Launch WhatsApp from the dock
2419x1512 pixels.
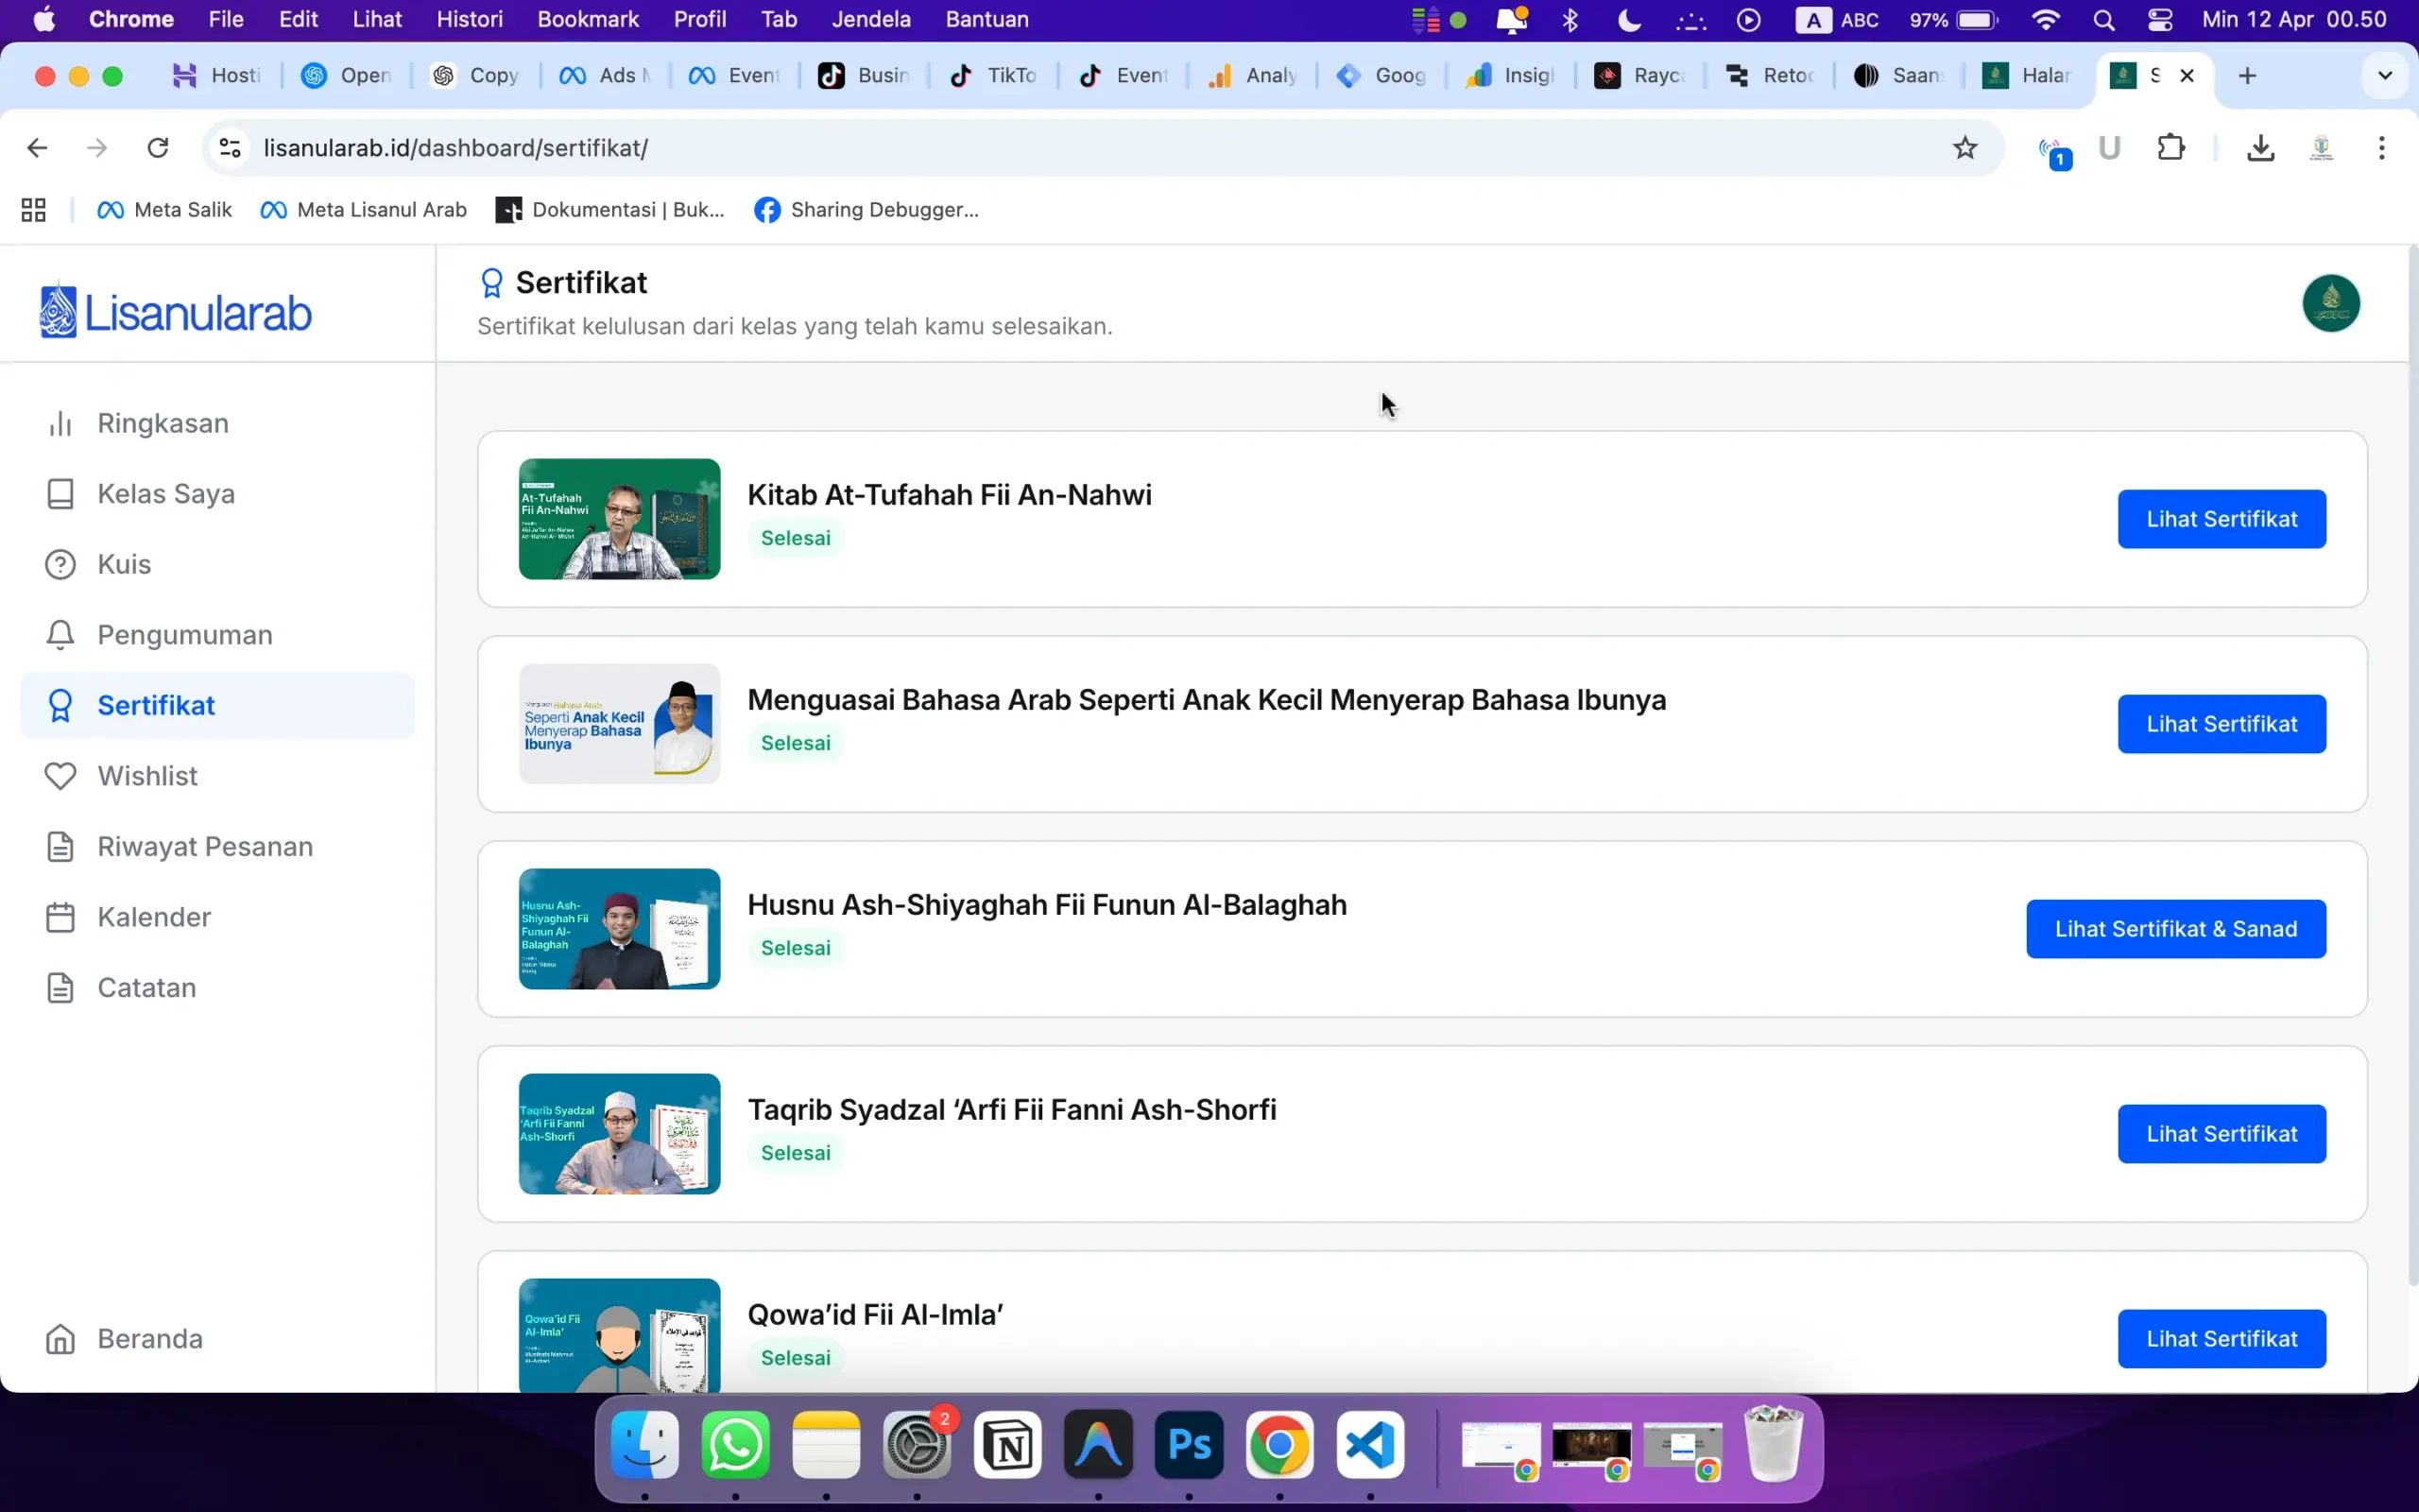(735, 1445)
